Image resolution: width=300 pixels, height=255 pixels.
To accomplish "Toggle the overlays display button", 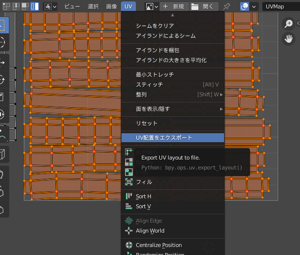I will [244, 6].
